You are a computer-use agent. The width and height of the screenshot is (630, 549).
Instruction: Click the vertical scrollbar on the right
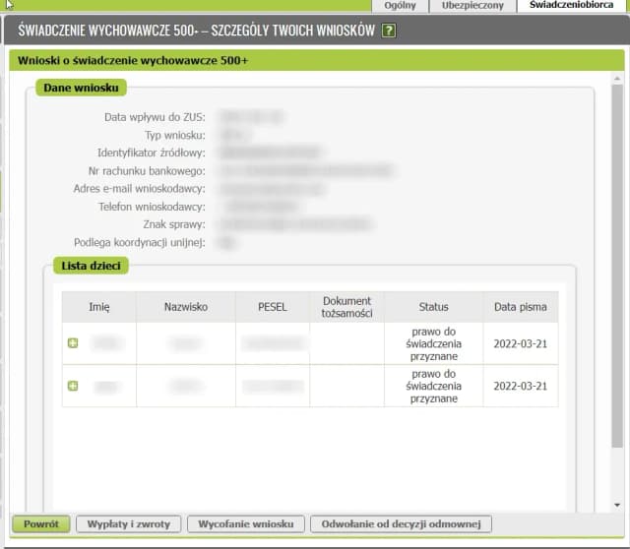click(x=616, y=295)
